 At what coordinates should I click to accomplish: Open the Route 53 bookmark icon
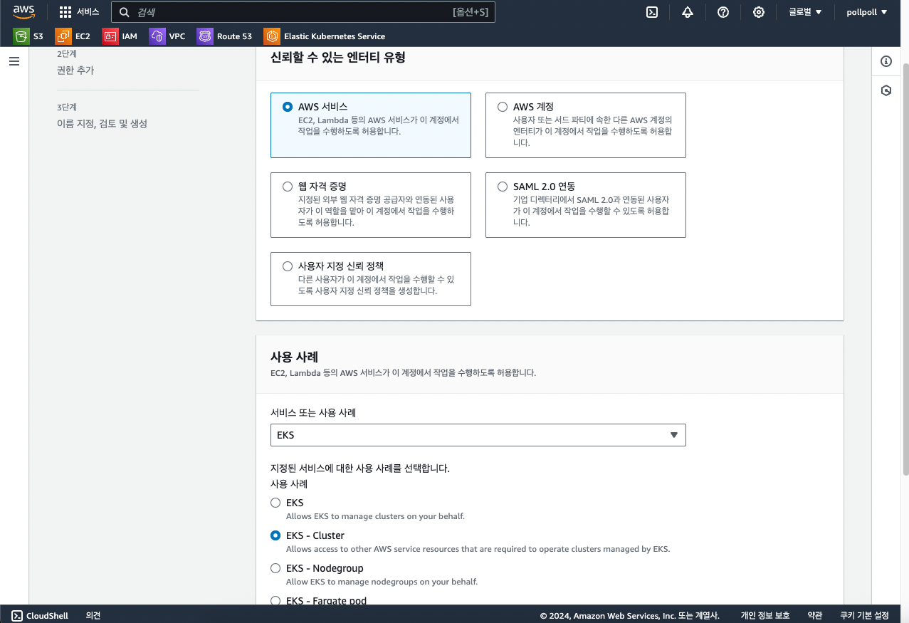point(205,36)
